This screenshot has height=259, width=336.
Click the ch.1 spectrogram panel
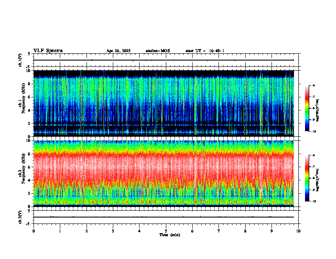[164, 103]
